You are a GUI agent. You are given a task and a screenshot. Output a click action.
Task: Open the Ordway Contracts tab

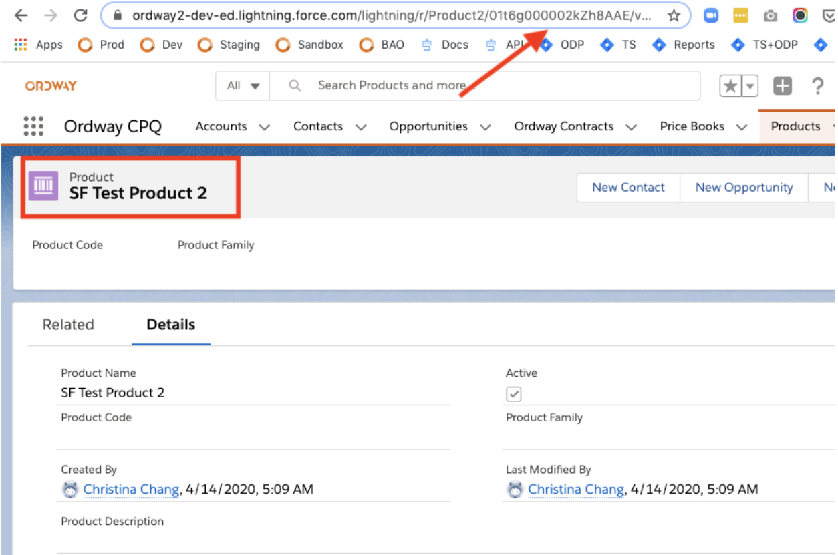(563, 126)
